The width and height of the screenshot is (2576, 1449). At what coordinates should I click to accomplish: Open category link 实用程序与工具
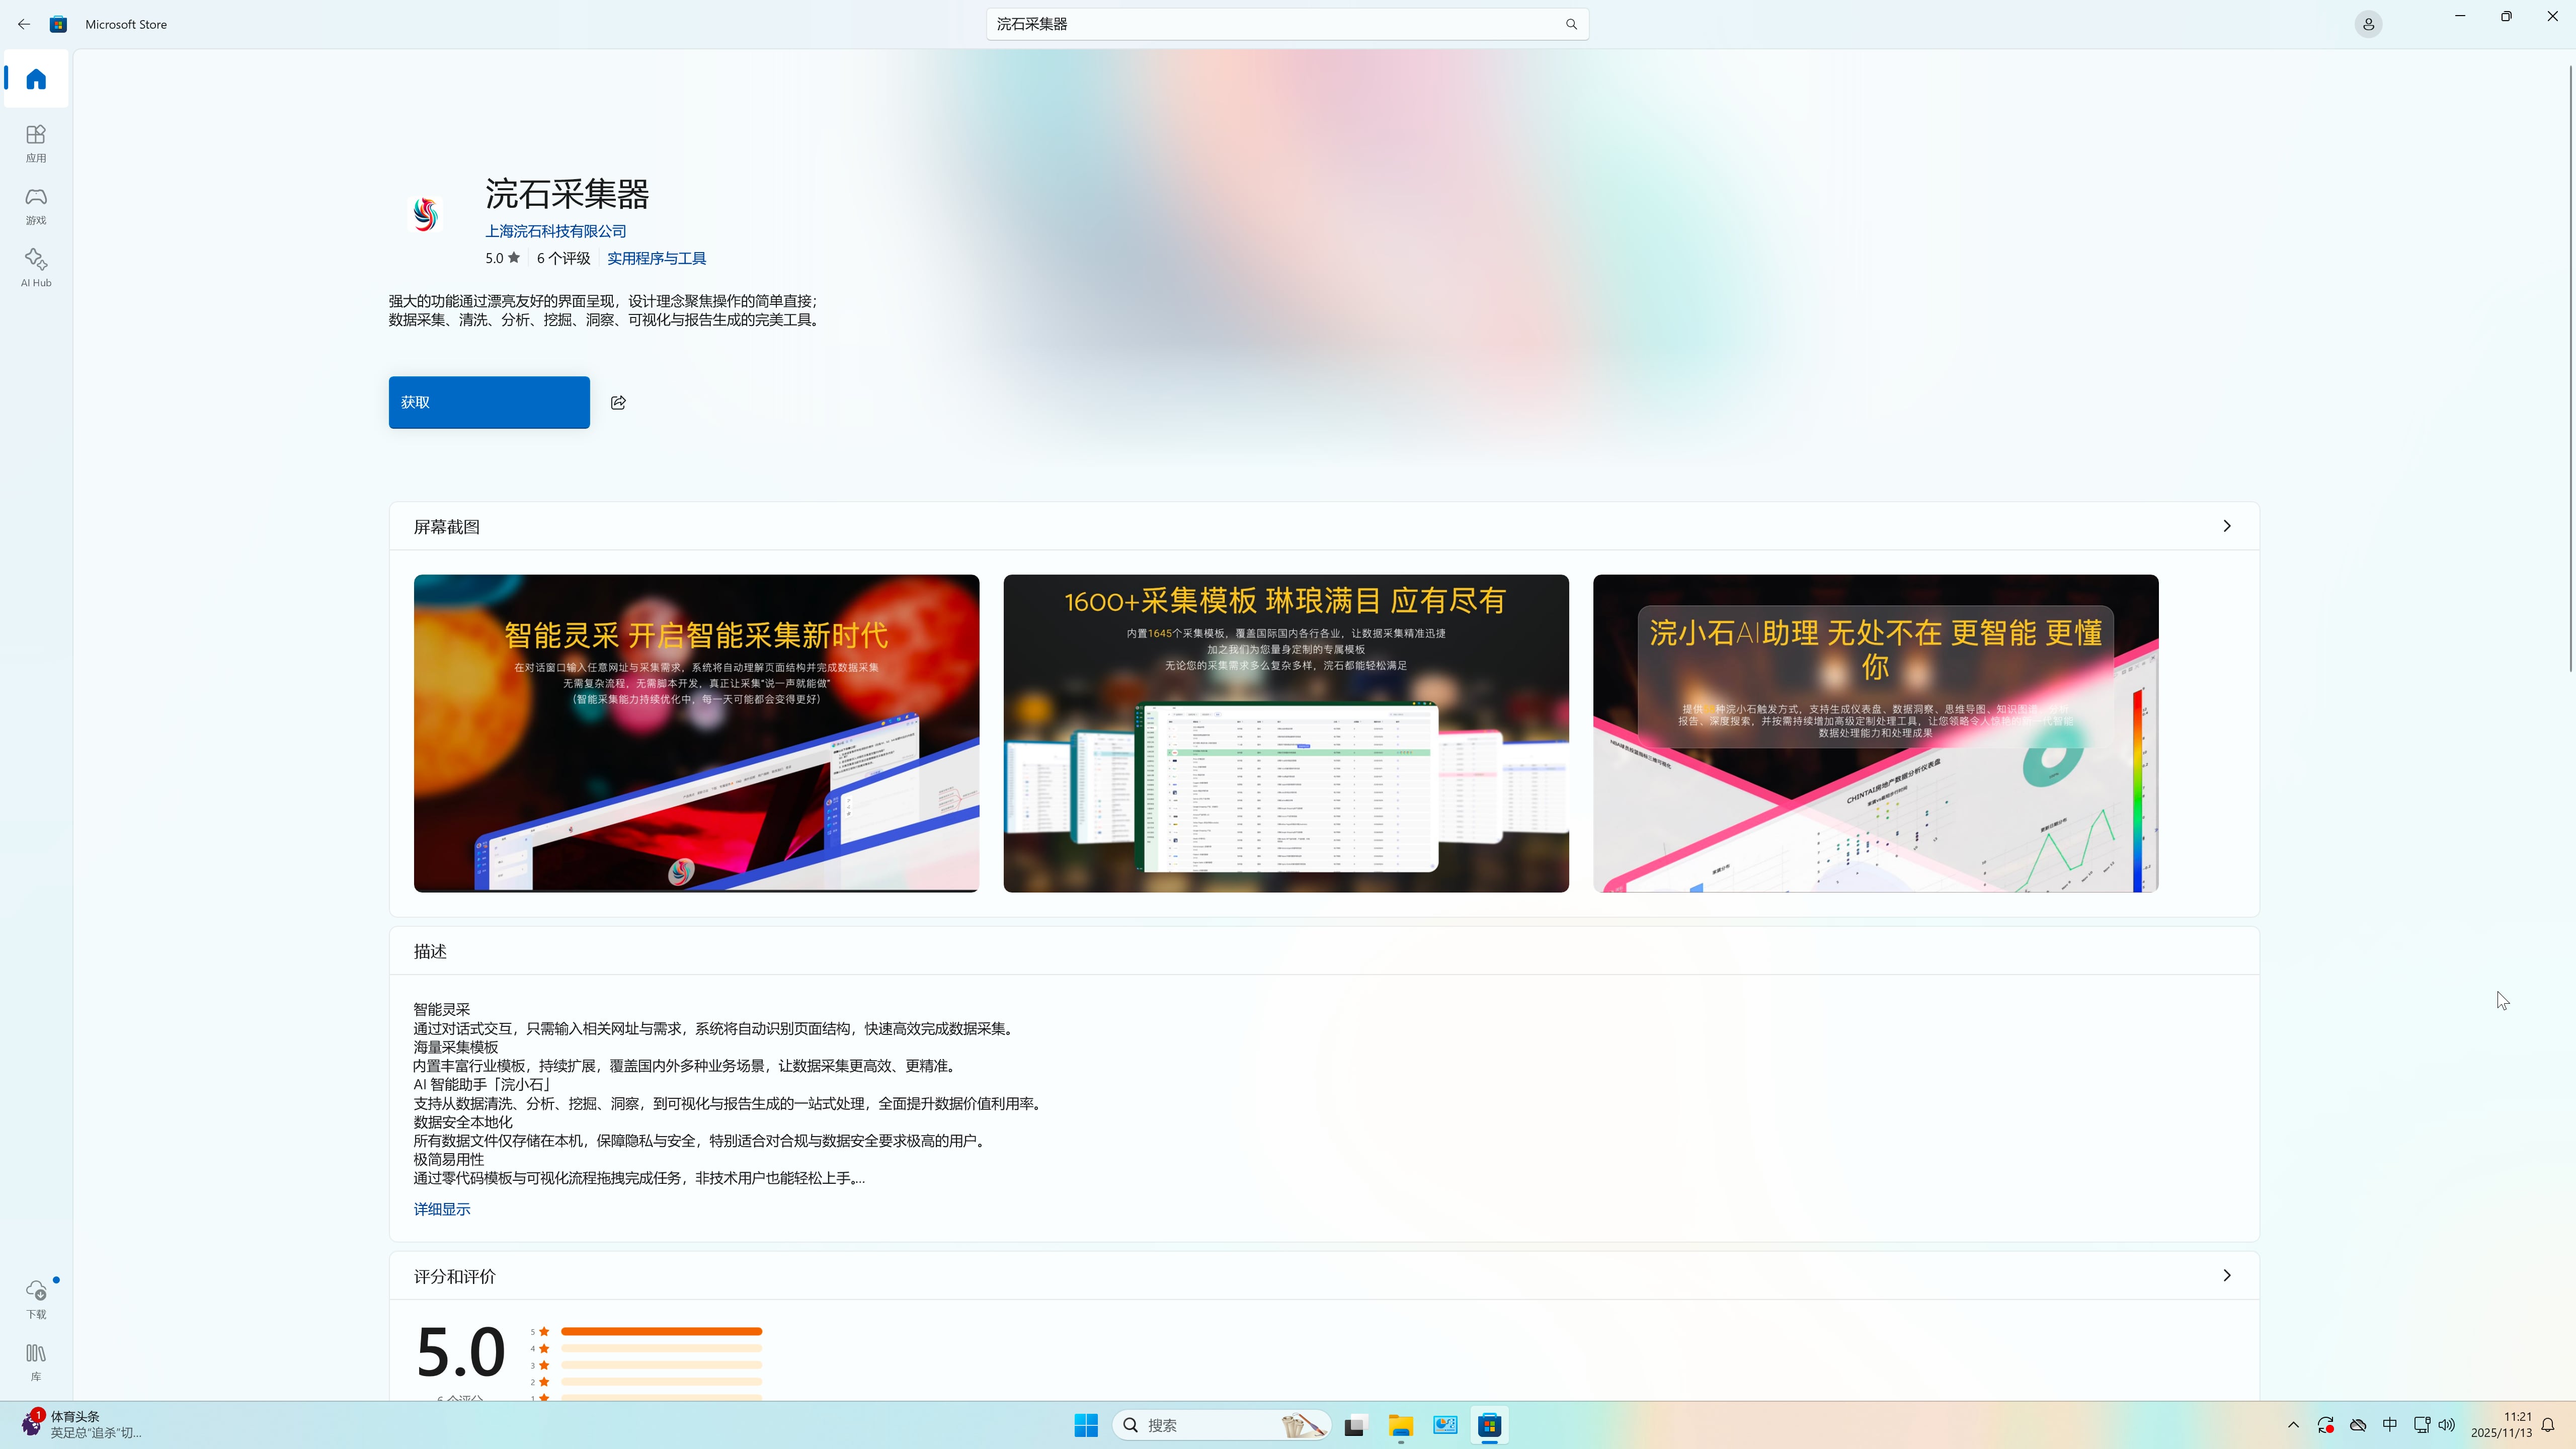click(656, 258)
